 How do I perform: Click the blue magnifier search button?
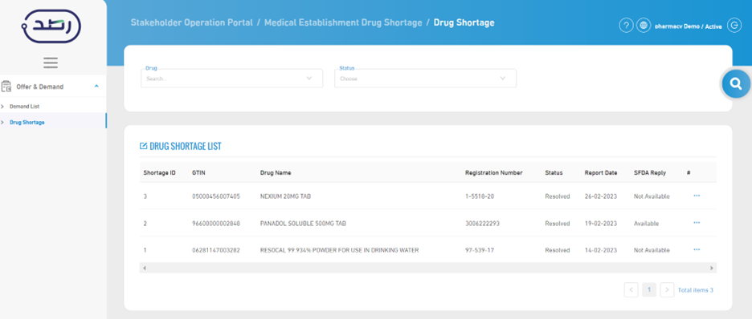click(x=736, y=83)
